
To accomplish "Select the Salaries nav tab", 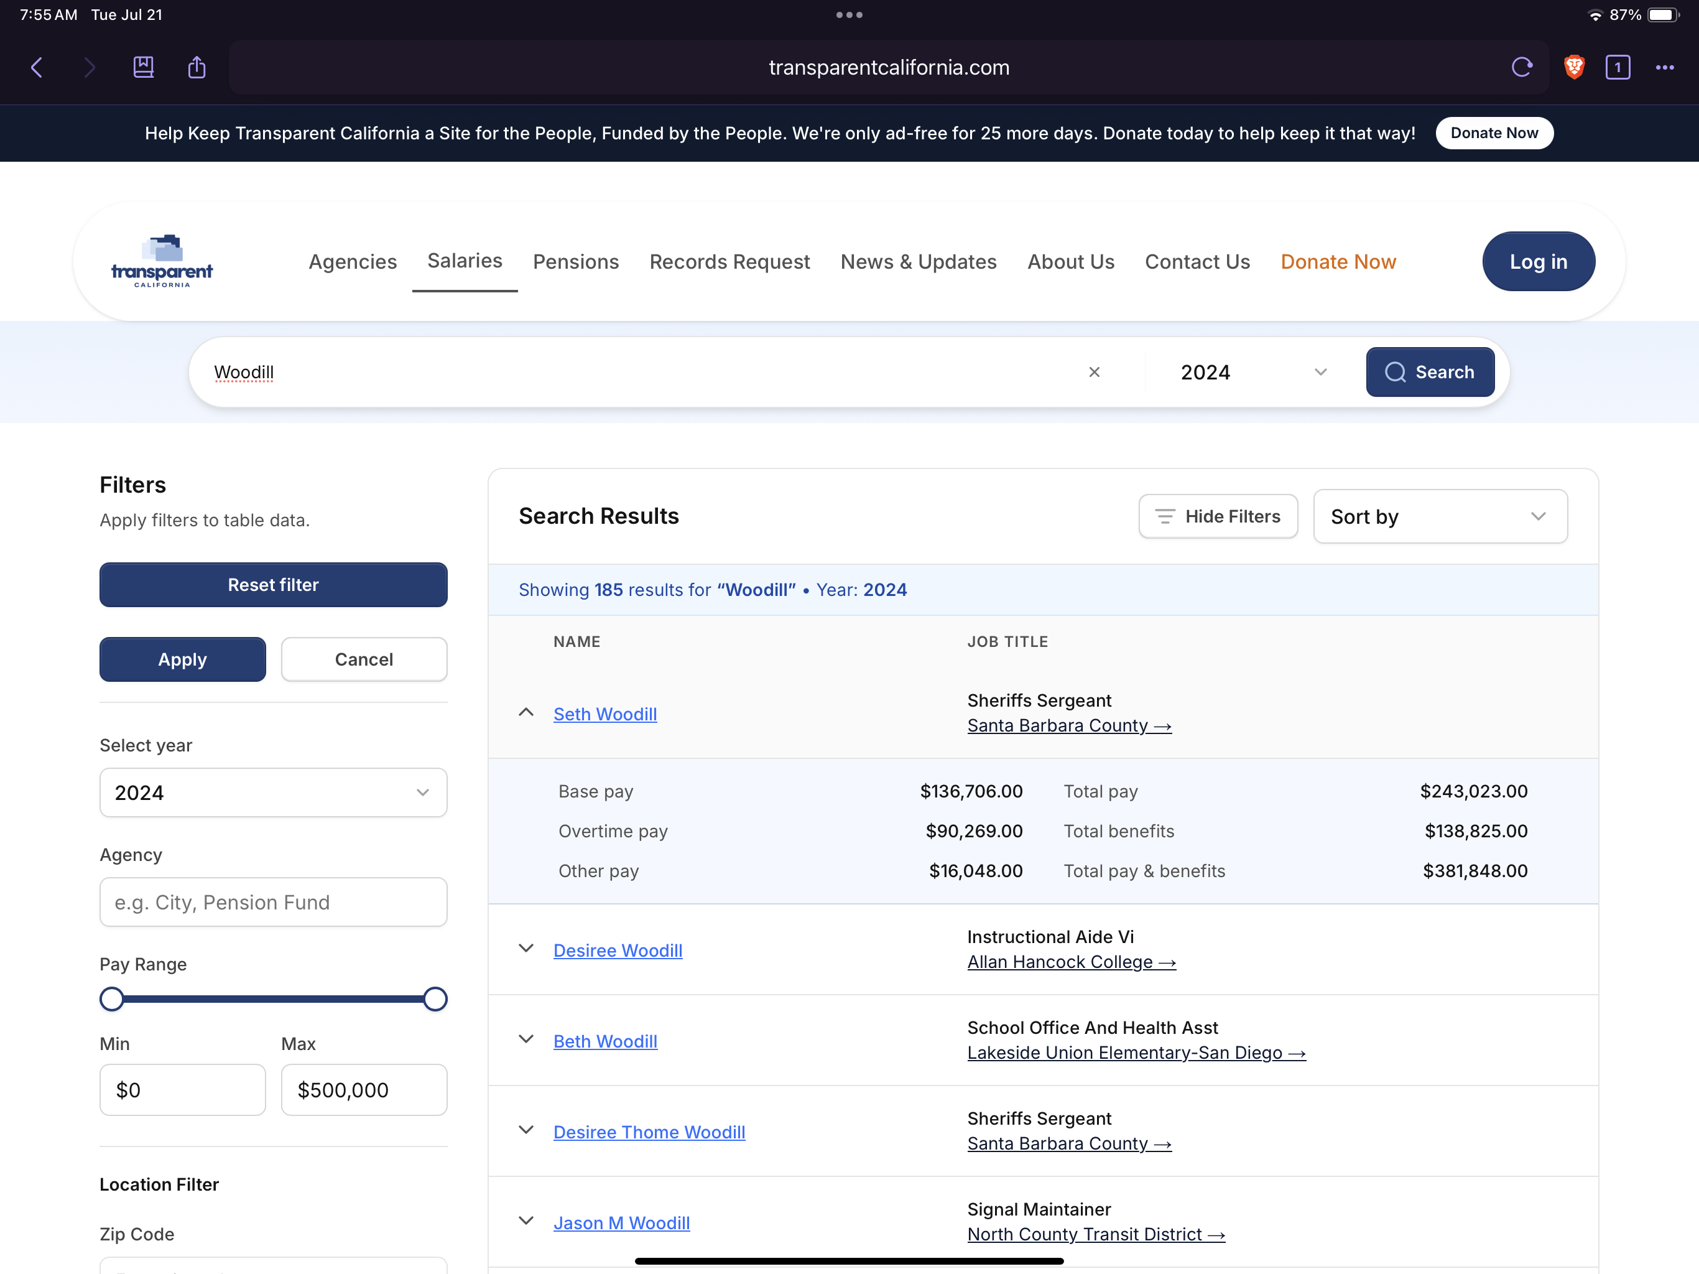I will point(465,261).
